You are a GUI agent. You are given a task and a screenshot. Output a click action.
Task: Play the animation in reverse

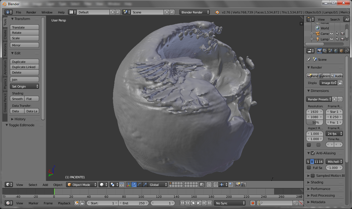(193, 203)
